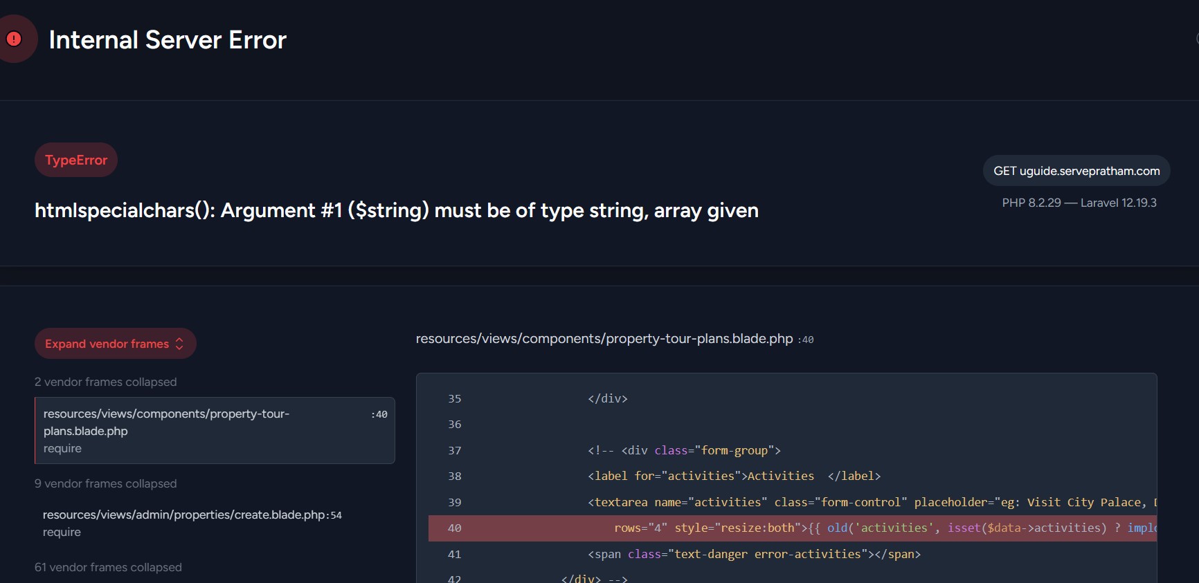Click the PHP 8.2.29 — Laravel 12.19.3 version text
This screenshot has width=1199, height=583.
coord(1079,203)
